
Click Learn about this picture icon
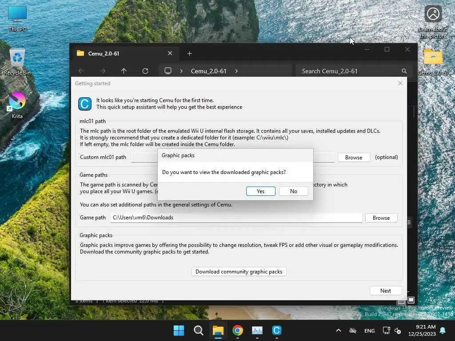point(433,22)
